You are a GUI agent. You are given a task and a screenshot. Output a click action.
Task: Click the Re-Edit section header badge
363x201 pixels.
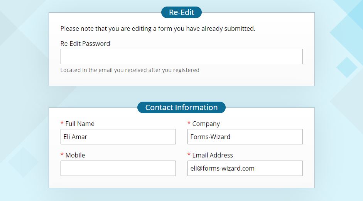181,12
